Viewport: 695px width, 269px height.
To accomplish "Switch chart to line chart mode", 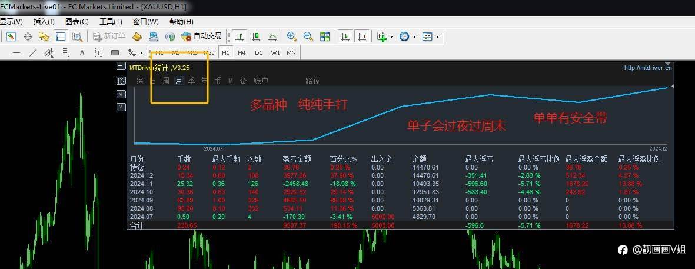I will [272, 36].
